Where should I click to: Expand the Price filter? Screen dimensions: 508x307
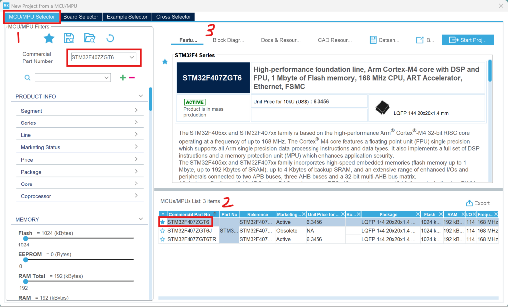136,159
